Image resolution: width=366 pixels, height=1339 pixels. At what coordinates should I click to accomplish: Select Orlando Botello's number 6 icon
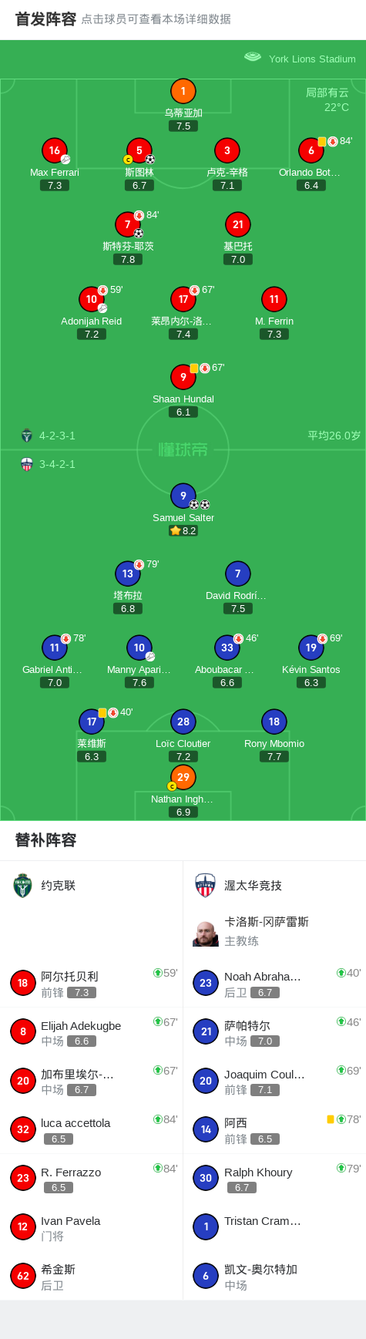pos(311,151)
